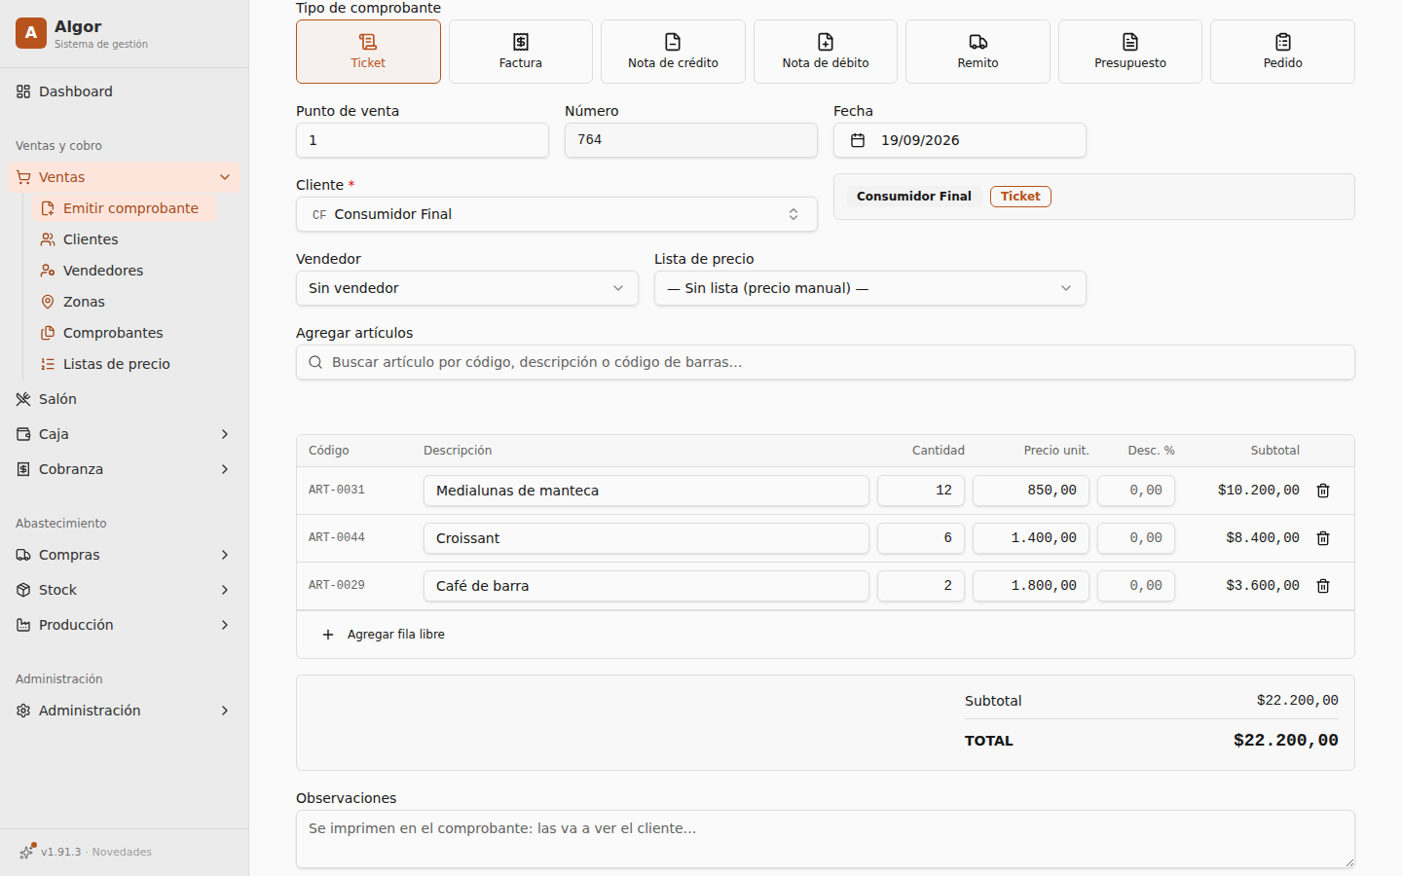The image size is (1402, 876).
Task: Expand Producción in the sidebar
Action: [x=124, y=625]
